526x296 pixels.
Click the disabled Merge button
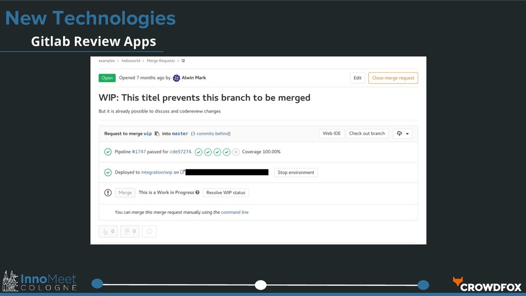125,193
